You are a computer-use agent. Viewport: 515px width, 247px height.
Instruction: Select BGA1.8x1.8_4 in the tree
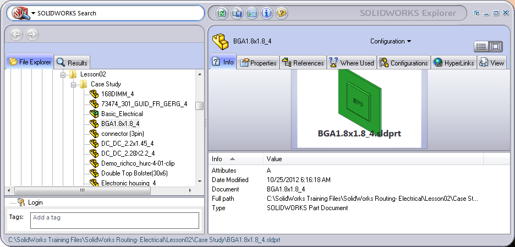tap(120, 123)
